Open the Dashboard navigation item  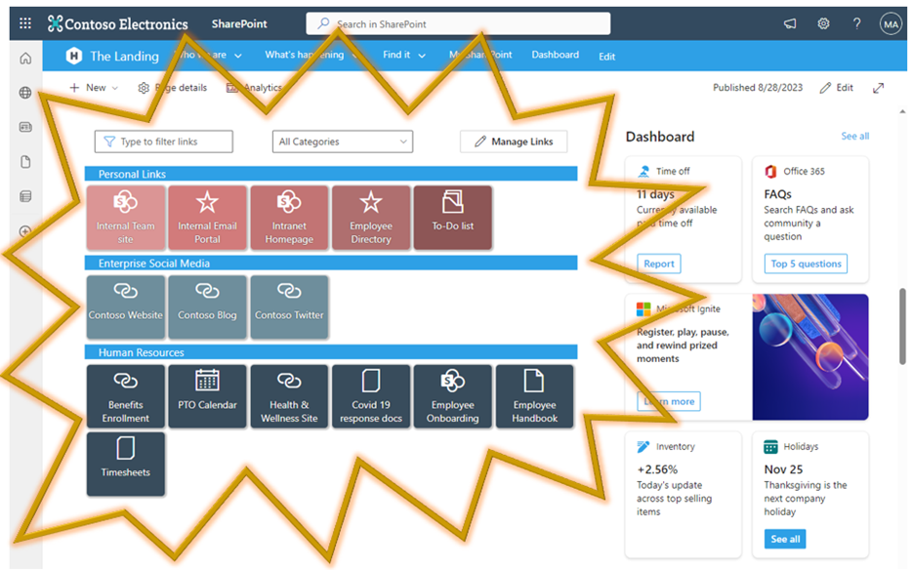(x=555, y=55)
